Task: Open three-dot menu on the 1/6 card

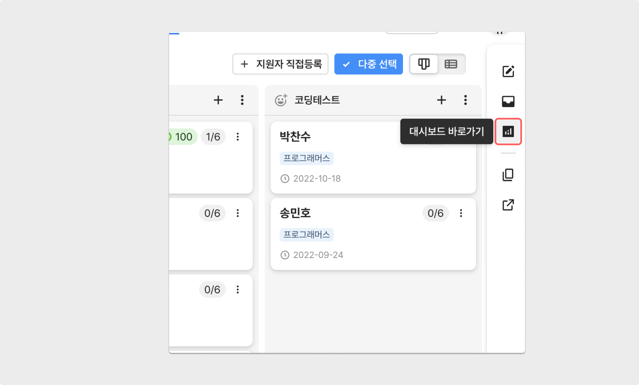Action: pyautogui.click(x=238, y=137)
